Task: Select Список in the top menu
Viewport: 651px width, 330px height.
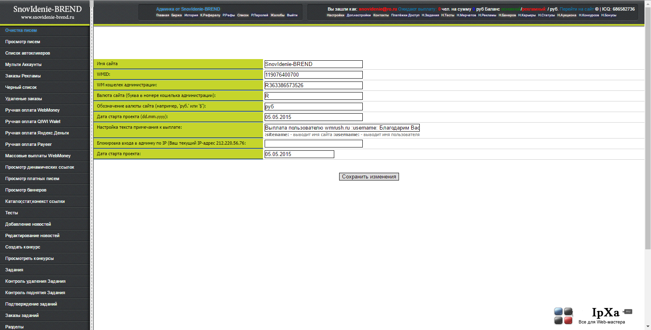Action: click(243, 15)
